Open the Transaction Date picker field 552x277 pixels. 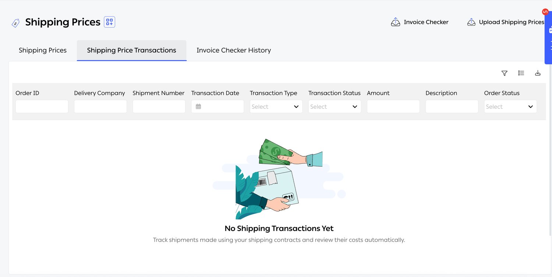(217, 106)
